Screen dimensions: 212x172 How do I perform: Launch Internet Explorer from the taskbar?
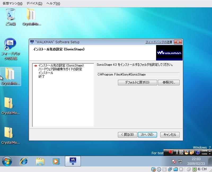(24, 161)
